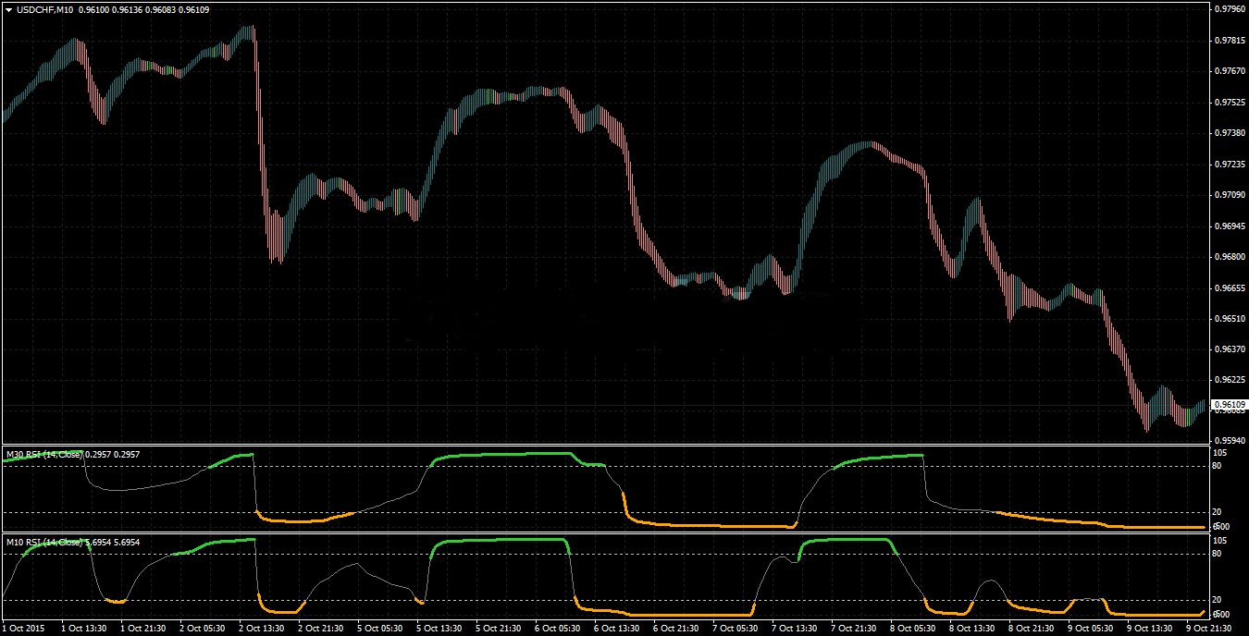1249x636 pixels.
Task: Click the '5 Oct 13:30' time label
Action: 439,628
